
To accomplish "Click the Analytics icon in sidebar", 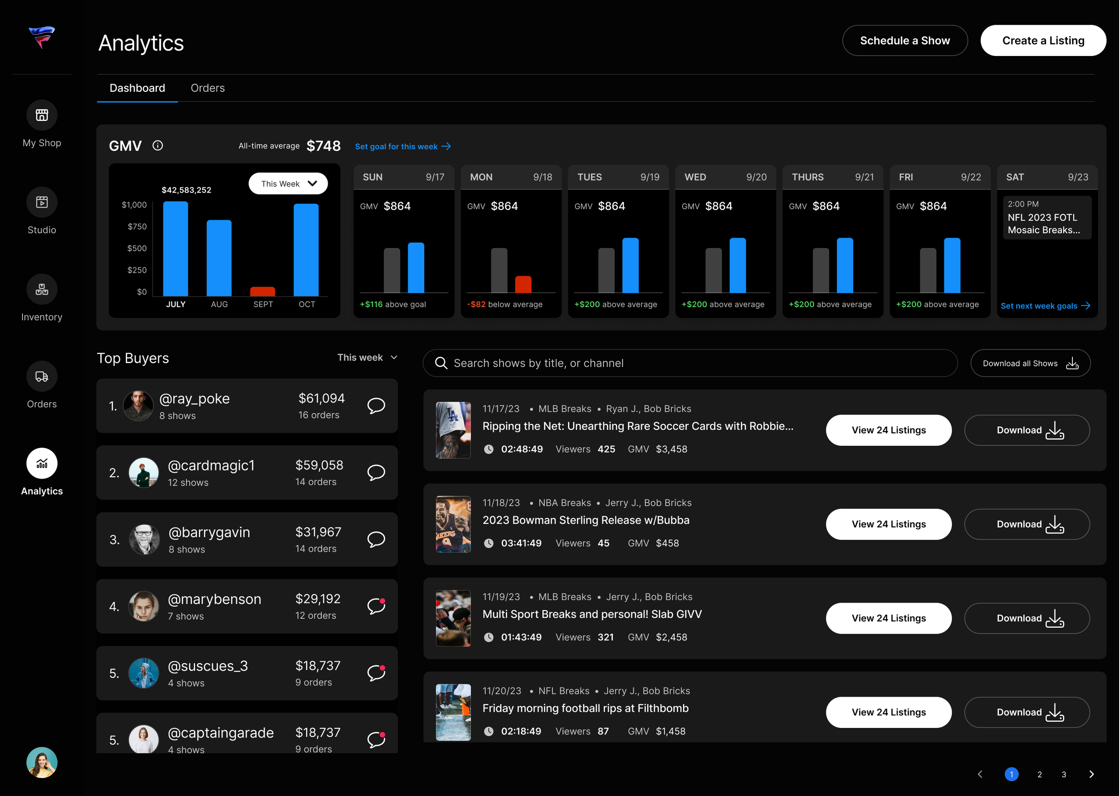I will 42,463.
